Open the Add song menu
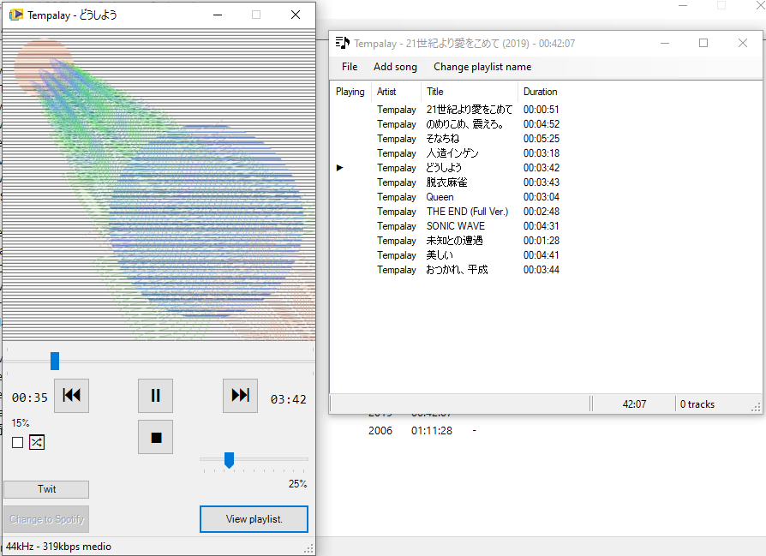The height and width of the screenshot is (556, 766). click(x=395, y=67)
